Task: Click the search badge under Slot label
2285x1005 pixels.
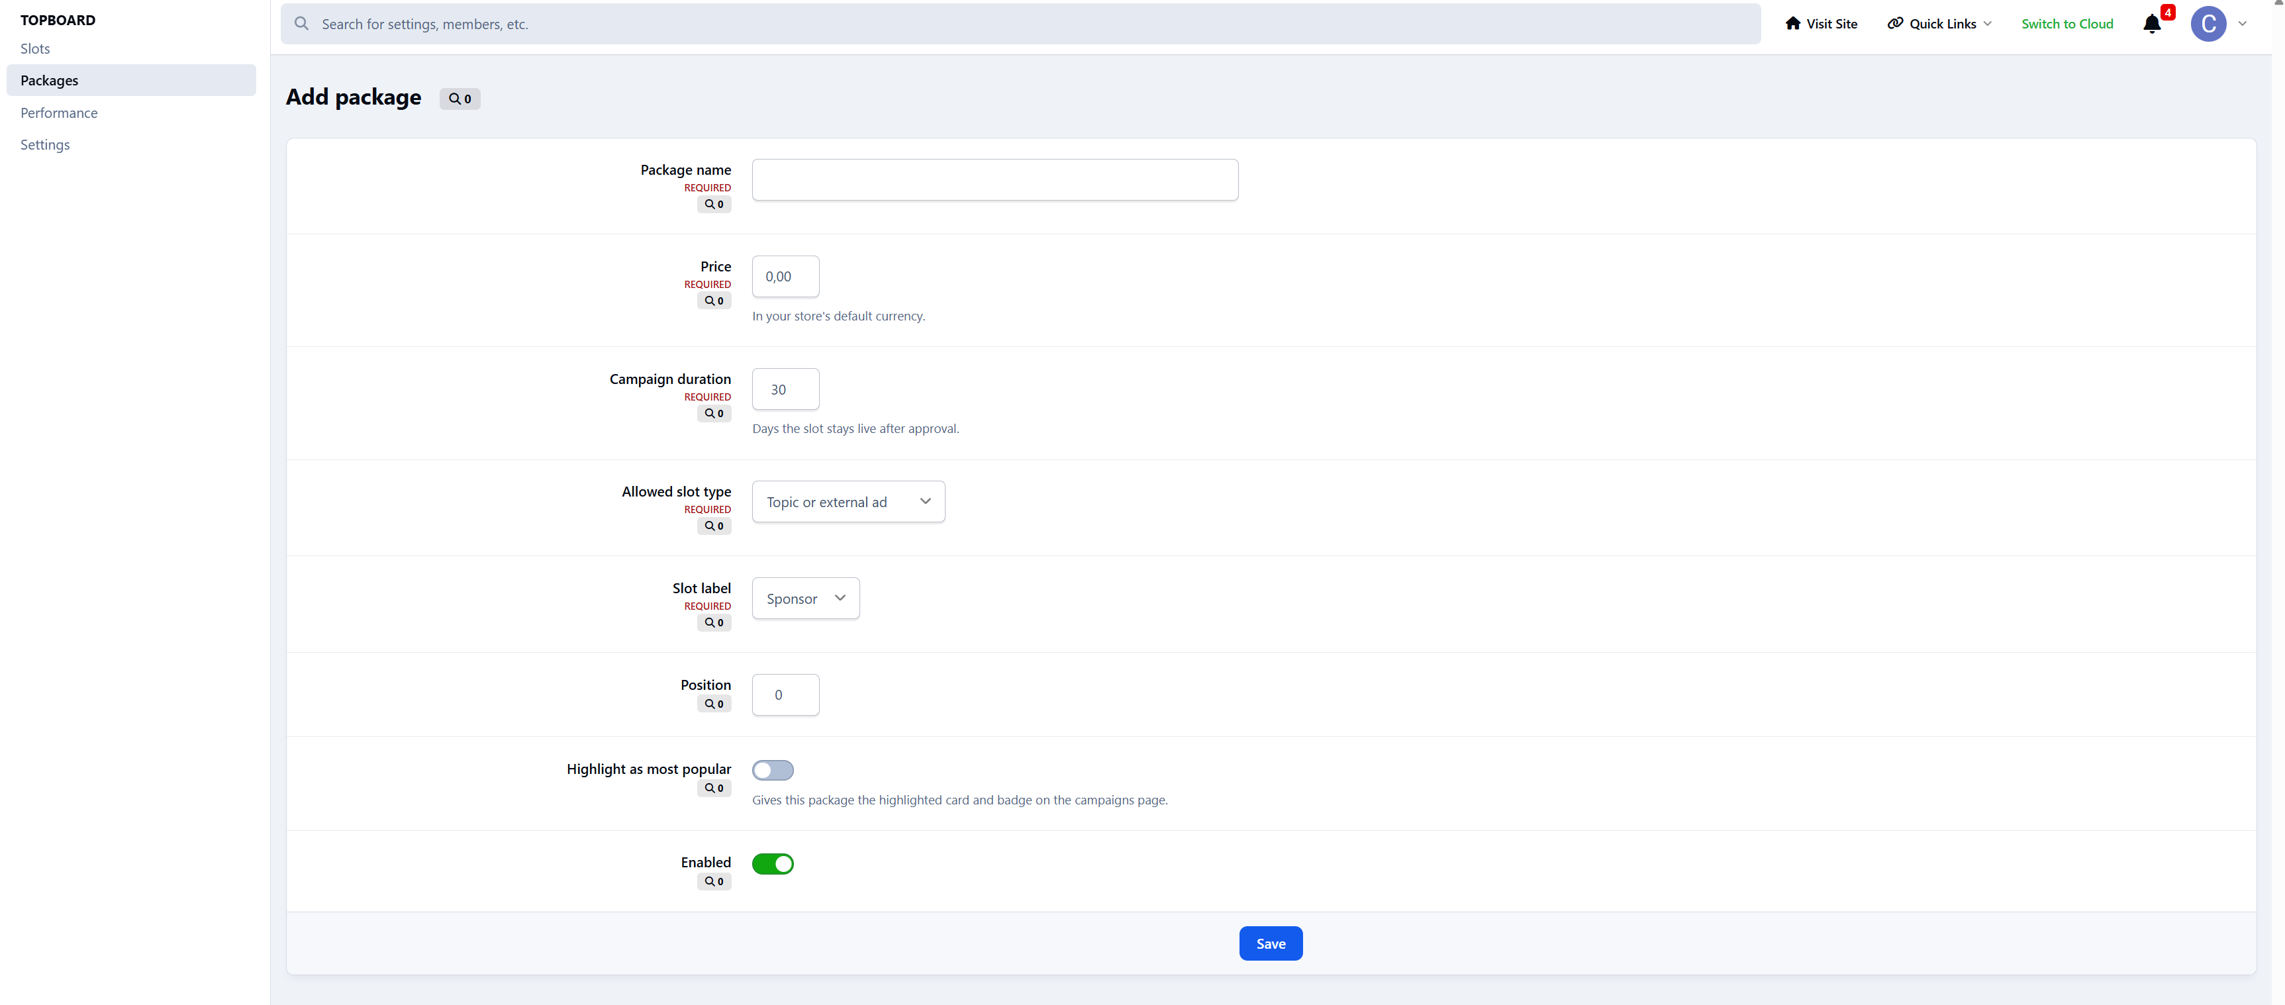Action: click(x=714, y=623)
